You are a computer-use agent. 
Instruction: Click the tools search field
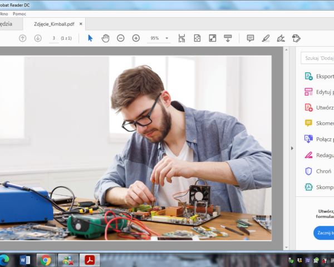[x=317, y=58]
